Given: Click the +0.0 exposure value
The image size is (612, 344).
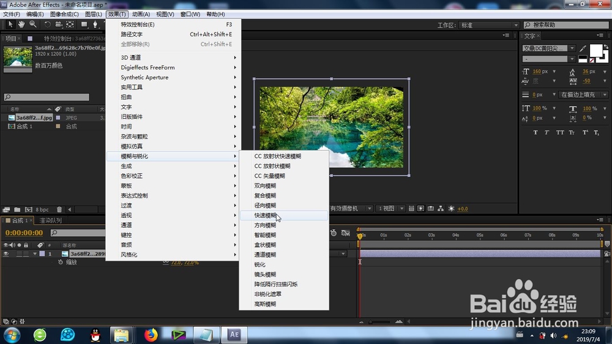Looking at the screenshot, I should click(463, 209).
